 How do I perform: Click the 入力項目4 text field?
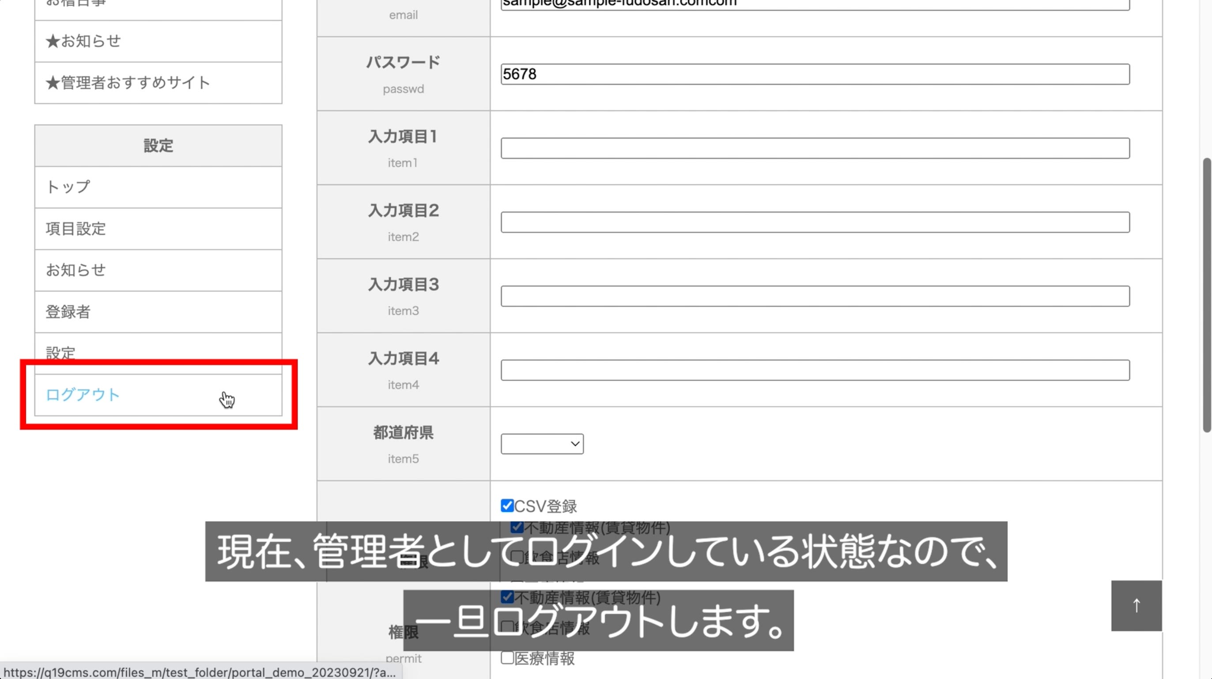coord(815,370)
